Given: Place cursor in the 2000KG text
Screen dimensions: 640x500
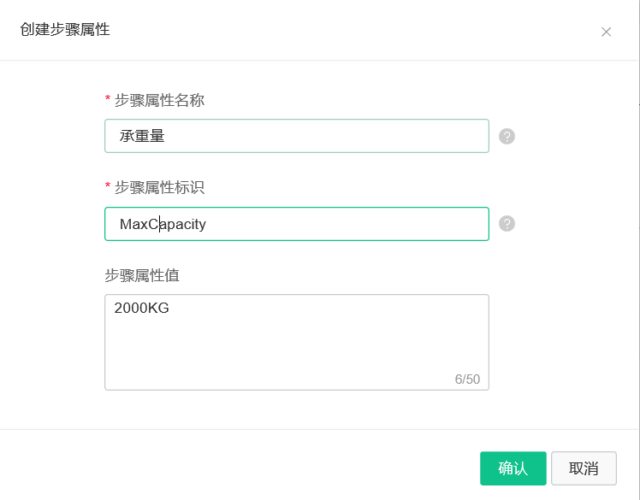Looking at the screenshot, I should tap(141, 308).
